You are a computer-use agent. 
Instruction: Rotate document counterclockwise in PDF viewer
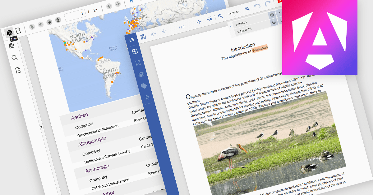(x=257, y=6)
